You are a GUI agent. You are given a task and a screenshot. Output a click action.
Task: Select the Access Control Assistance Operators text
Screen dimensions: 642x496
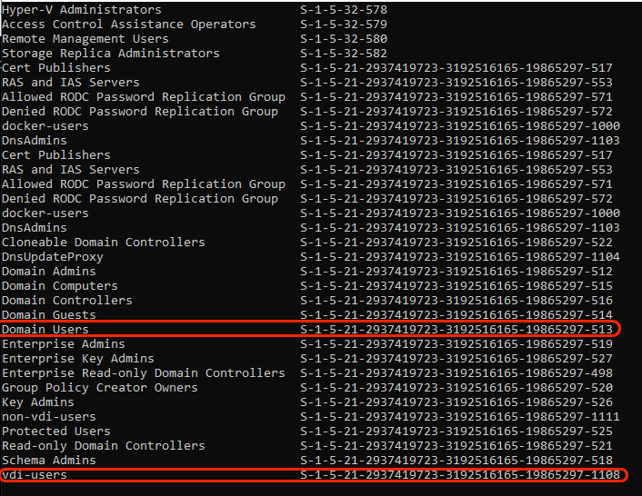(x=128, y=25)
